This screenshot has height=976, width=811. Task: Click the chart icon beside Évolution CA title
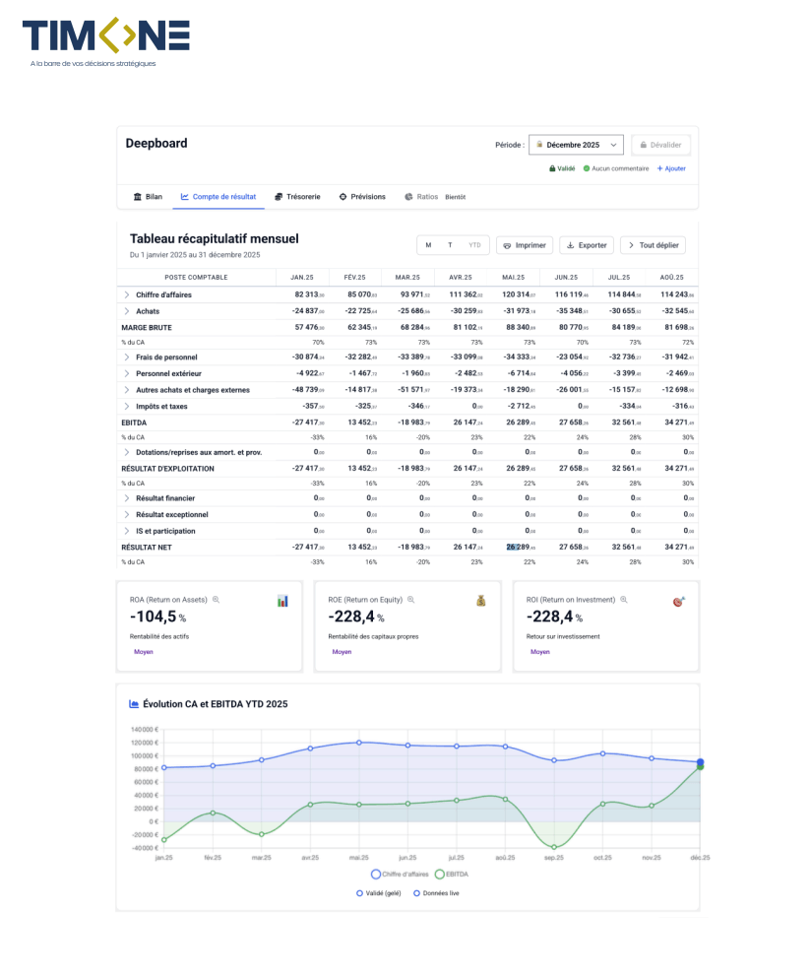(134, 704)
